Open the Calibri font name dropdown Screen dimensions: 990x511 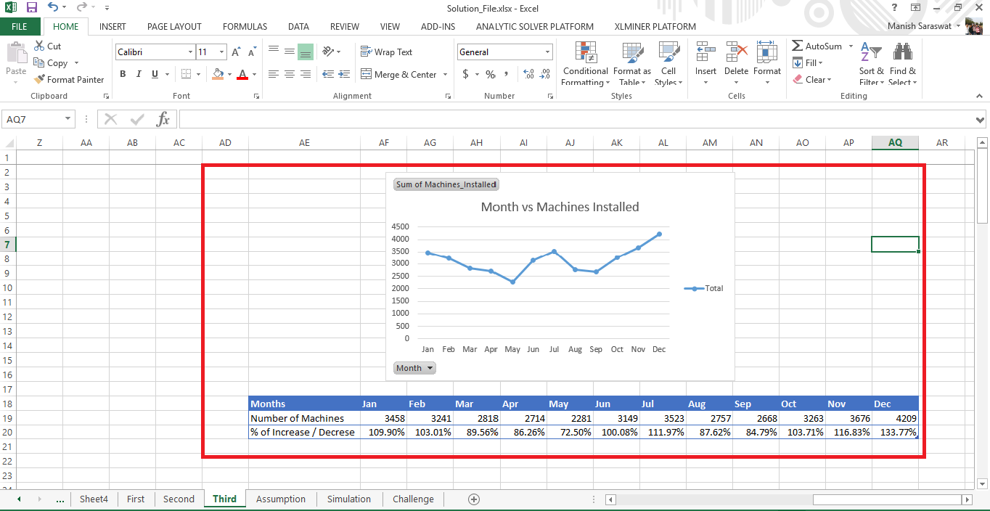(190, 52)
